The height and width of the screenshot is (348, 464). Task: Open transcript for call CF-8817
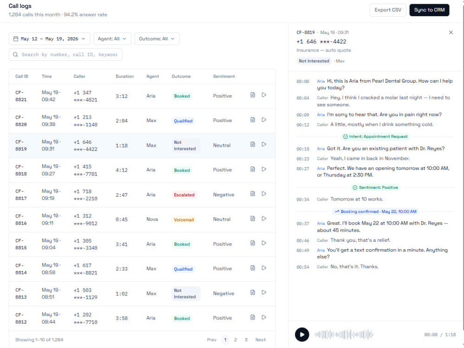(252, 194)
